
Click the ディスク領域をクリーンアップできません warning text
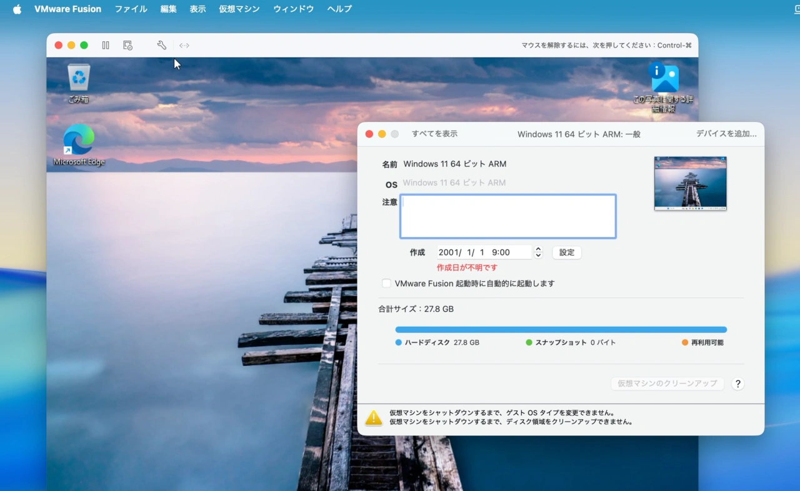[x=512, y=422]
